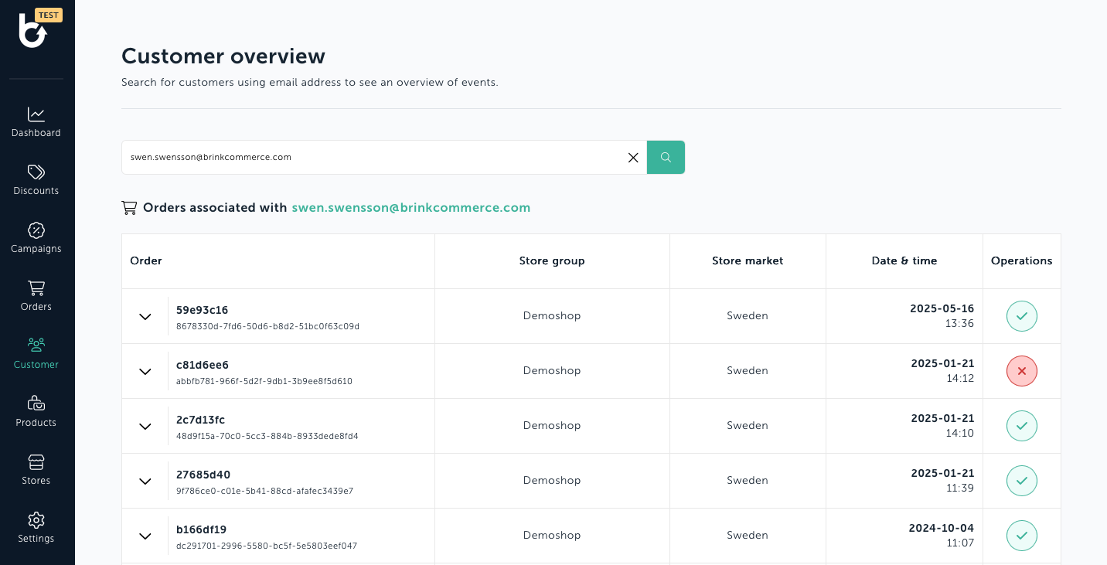Click the operations checkmark for order 2c7d13fc

(1022, 426)
